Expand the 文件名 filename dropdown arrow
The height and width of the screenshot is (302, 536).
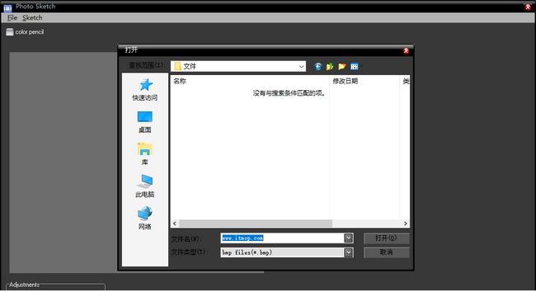348,238
